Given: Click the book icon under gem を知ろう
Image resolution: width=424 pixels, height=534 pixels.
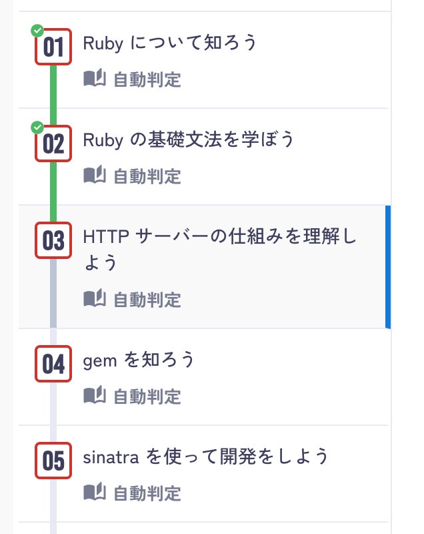Looking at the screenshot, I should 94,396.
